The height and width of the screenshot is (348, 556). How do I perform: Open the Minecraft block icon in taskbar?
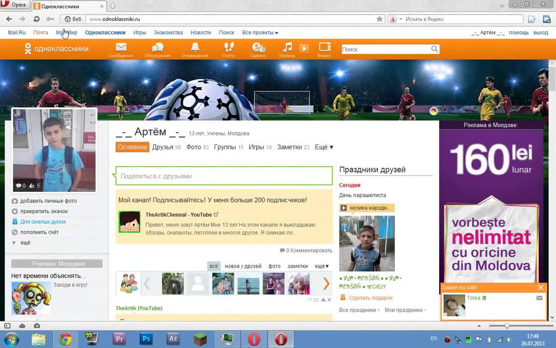[x=200, y=339]
